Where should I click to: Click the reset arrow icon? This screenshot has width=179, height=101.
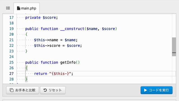coord(45,90)
